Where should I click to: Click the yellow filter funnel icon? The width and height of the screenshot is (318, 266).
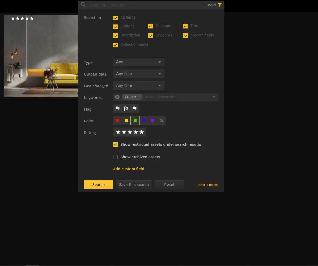(220, 5)
